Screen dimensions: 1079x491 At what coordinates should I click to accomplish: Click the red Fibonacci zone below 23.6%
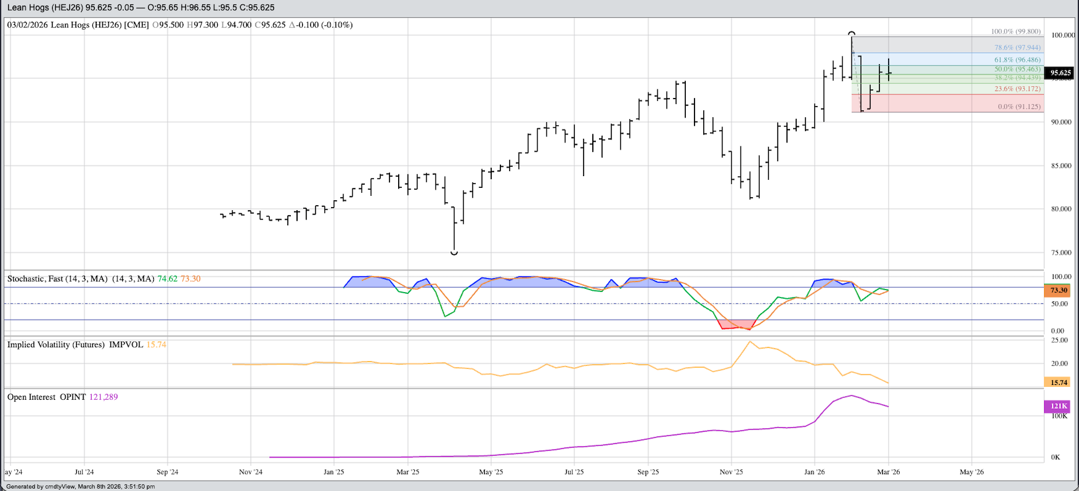[930, 104]
